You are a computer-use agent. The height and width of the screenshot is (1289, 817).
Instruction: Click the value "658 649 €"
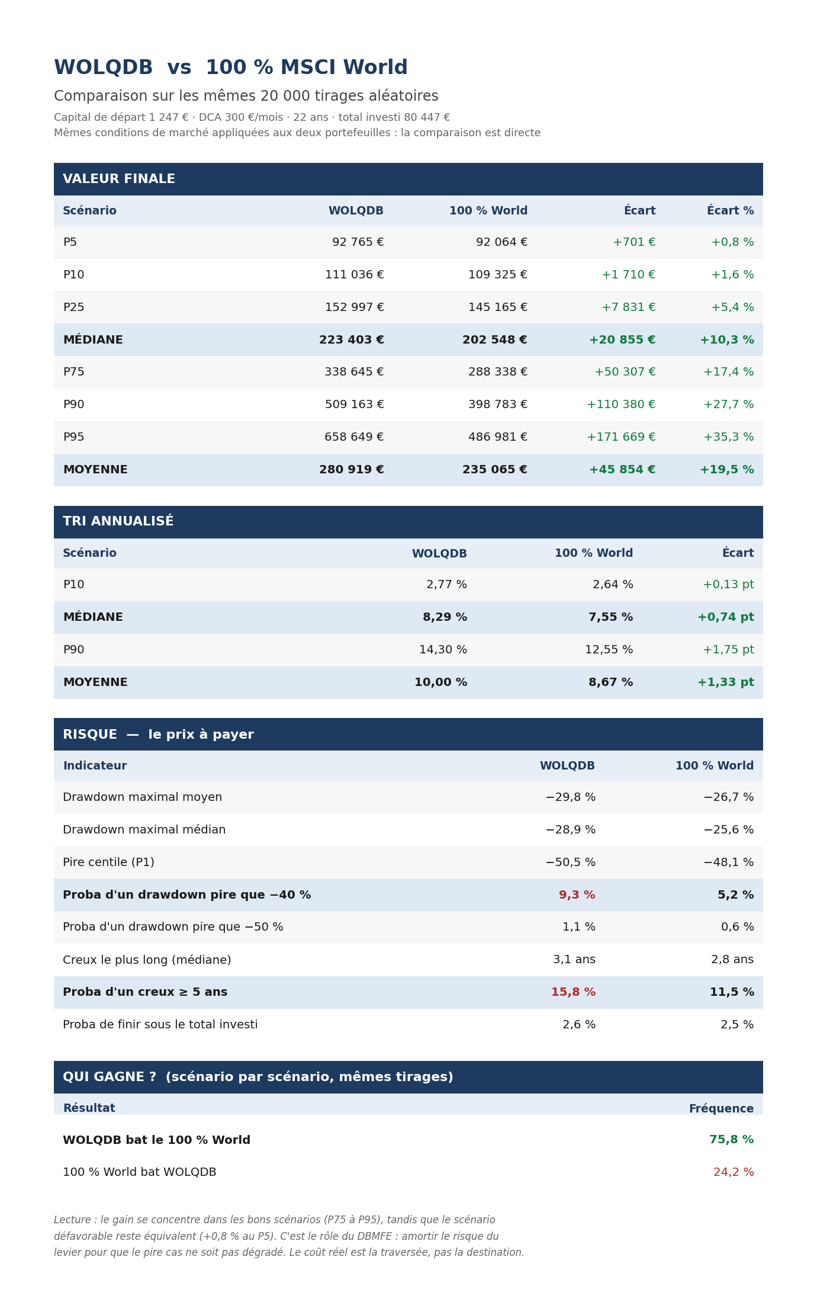click(354, 437)
